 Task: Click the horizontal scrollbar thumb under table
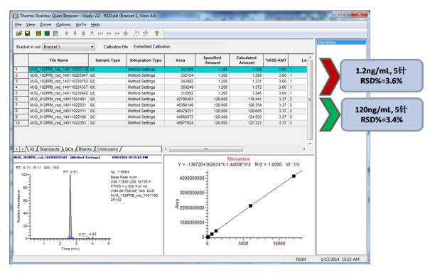coord(206,149)
